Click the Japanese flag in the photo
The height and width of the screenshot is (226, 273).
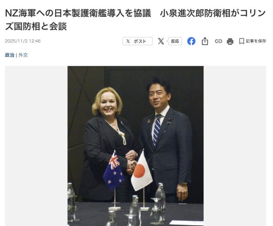click(142, 171)
